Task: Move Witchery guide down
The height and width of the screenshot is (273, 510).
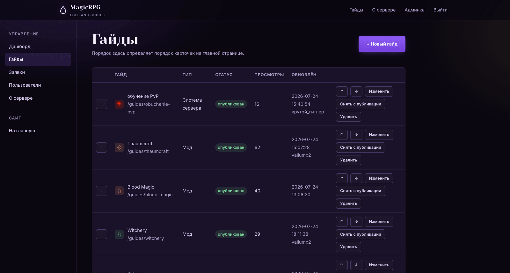Action: point(356,222)
